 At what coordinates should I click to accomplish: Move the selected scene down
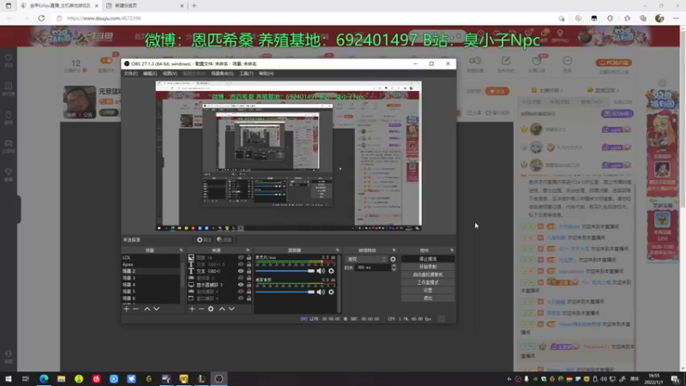(x=157, y=309)
